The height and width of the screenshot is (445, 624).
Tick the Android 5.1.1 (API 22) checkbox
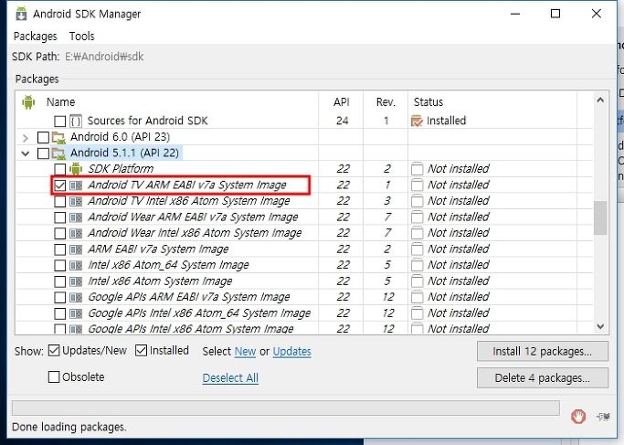(43, 154)
